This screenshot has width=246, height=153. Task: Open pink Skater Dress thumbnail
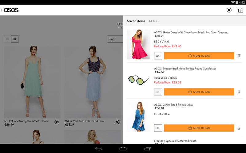[x=139, y=44]
